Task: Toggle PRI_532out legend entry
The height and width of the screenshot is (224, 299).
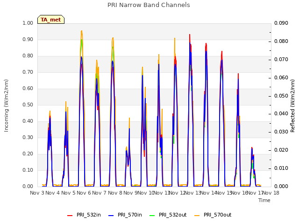Action: [x=168, y=215]
